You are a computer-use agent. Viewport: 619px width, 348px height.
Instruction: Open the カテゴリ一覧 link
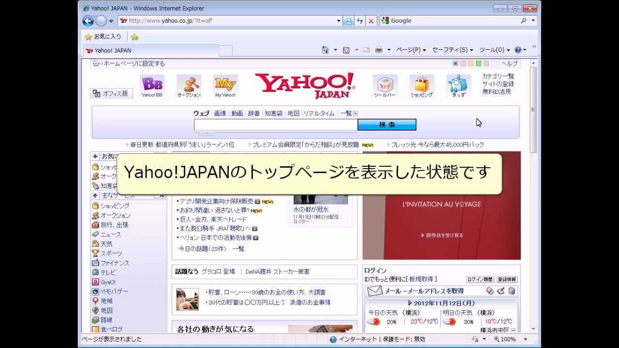tap(498, 76)
